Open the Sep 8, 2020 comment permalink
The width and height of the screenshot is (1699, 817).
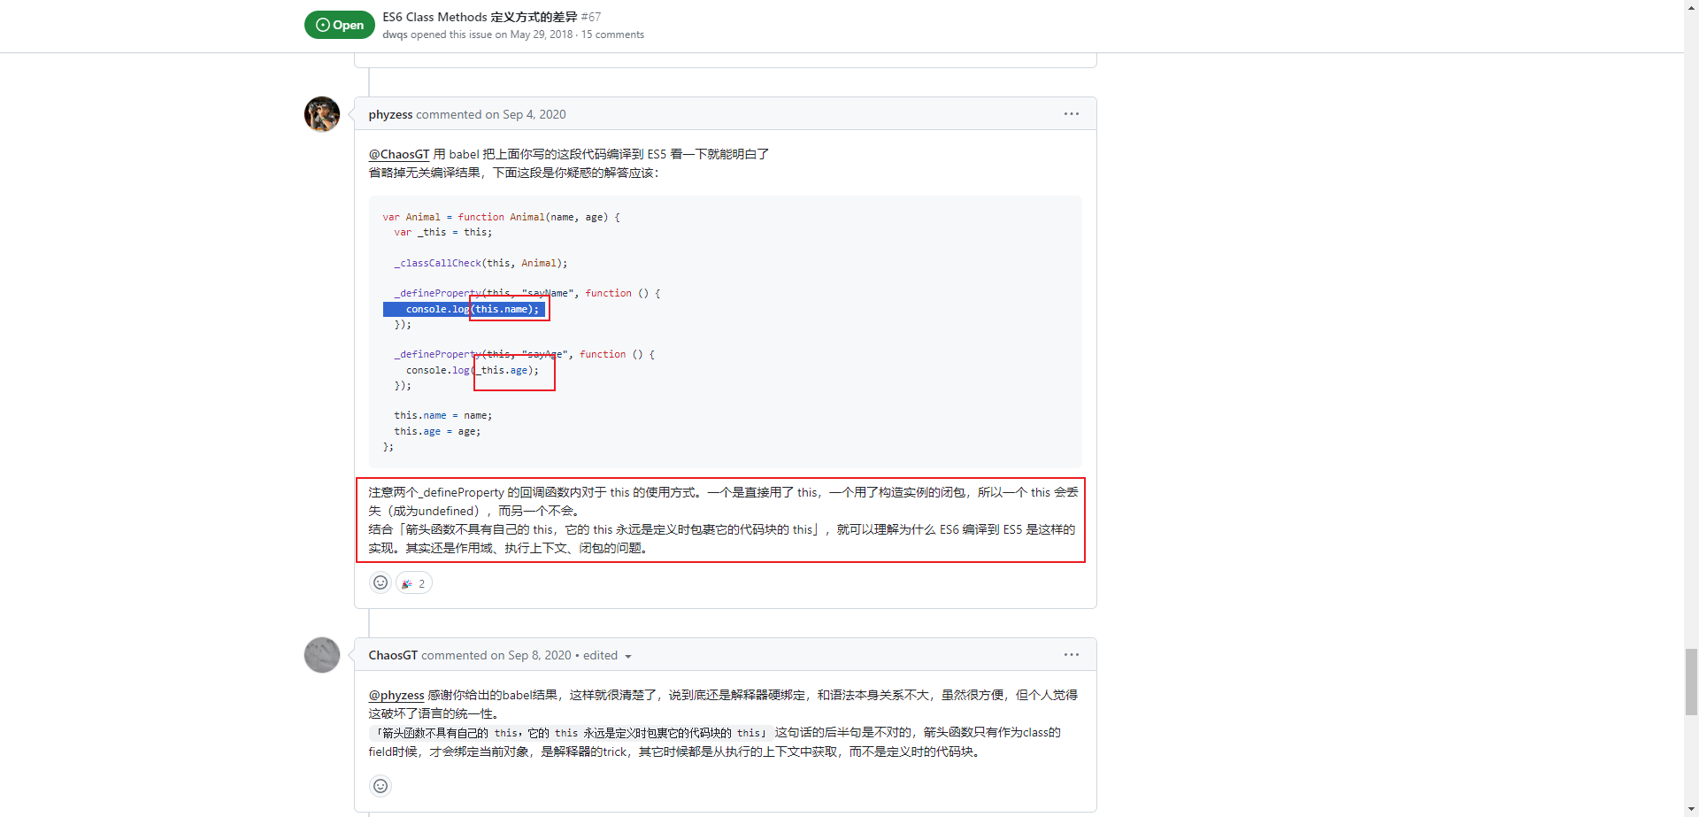point(539,655)
